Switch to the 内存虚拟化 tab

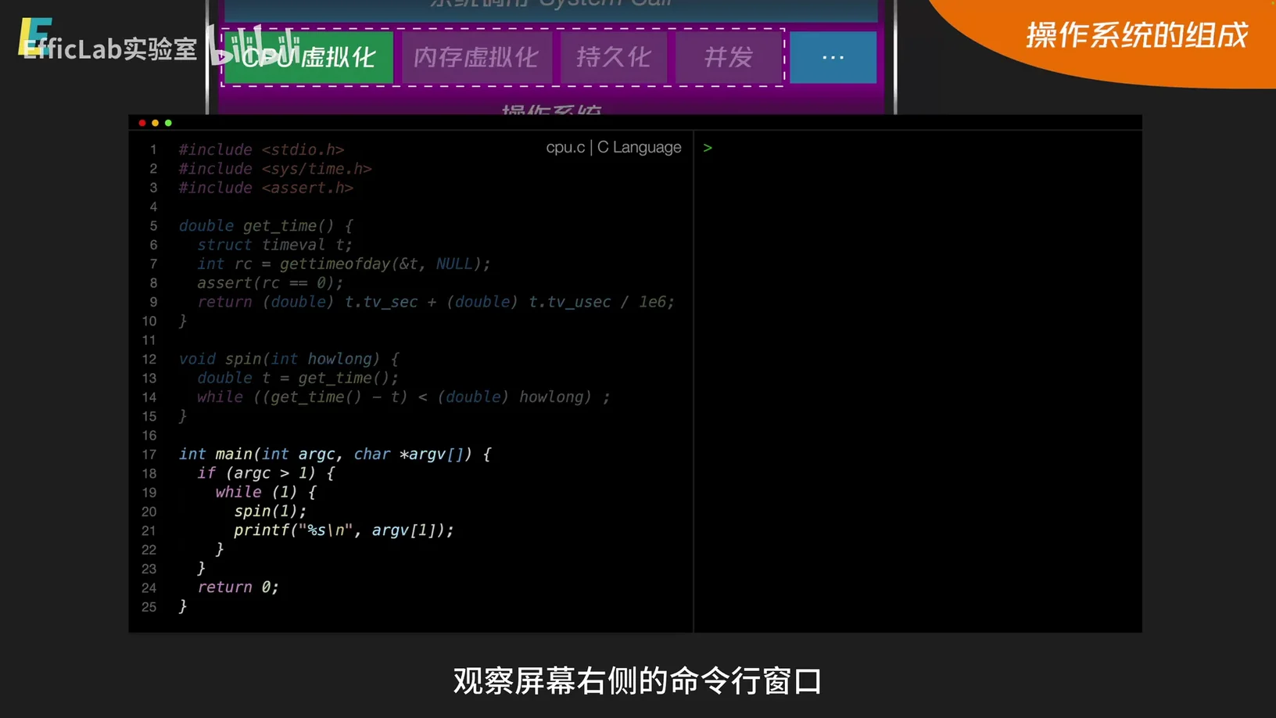[476, 57]
